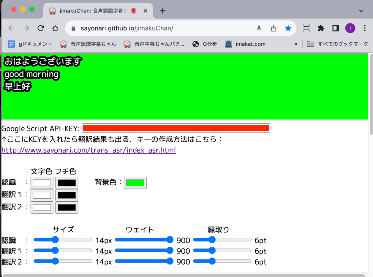The height and width of the screenshot is (277, 373).
Task: Click the purple profile avatar icon
Action: pyautogui.click(x=350, y=28)
